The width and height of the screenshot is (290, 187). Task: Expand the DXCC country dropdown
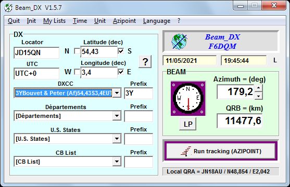coord(117,93)
